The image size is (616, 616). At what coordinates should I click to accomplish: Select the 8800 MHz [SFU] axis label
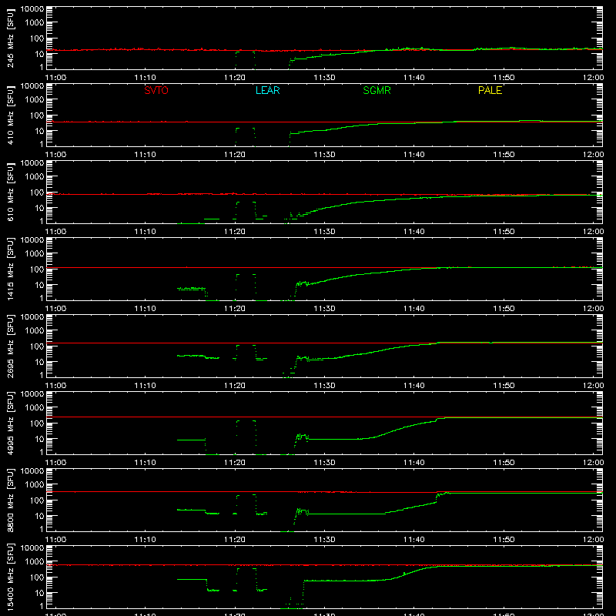[x=11, y=500]
